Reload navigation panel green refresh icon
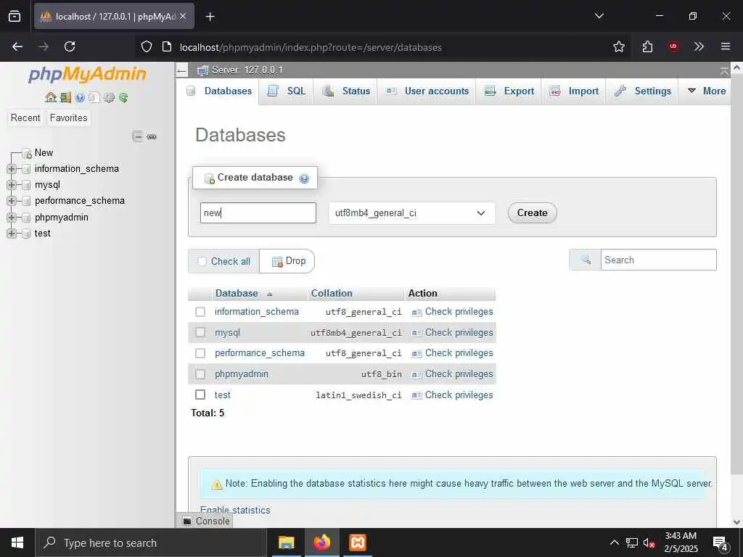Screen dimensions: 743x557 point(123,98)
